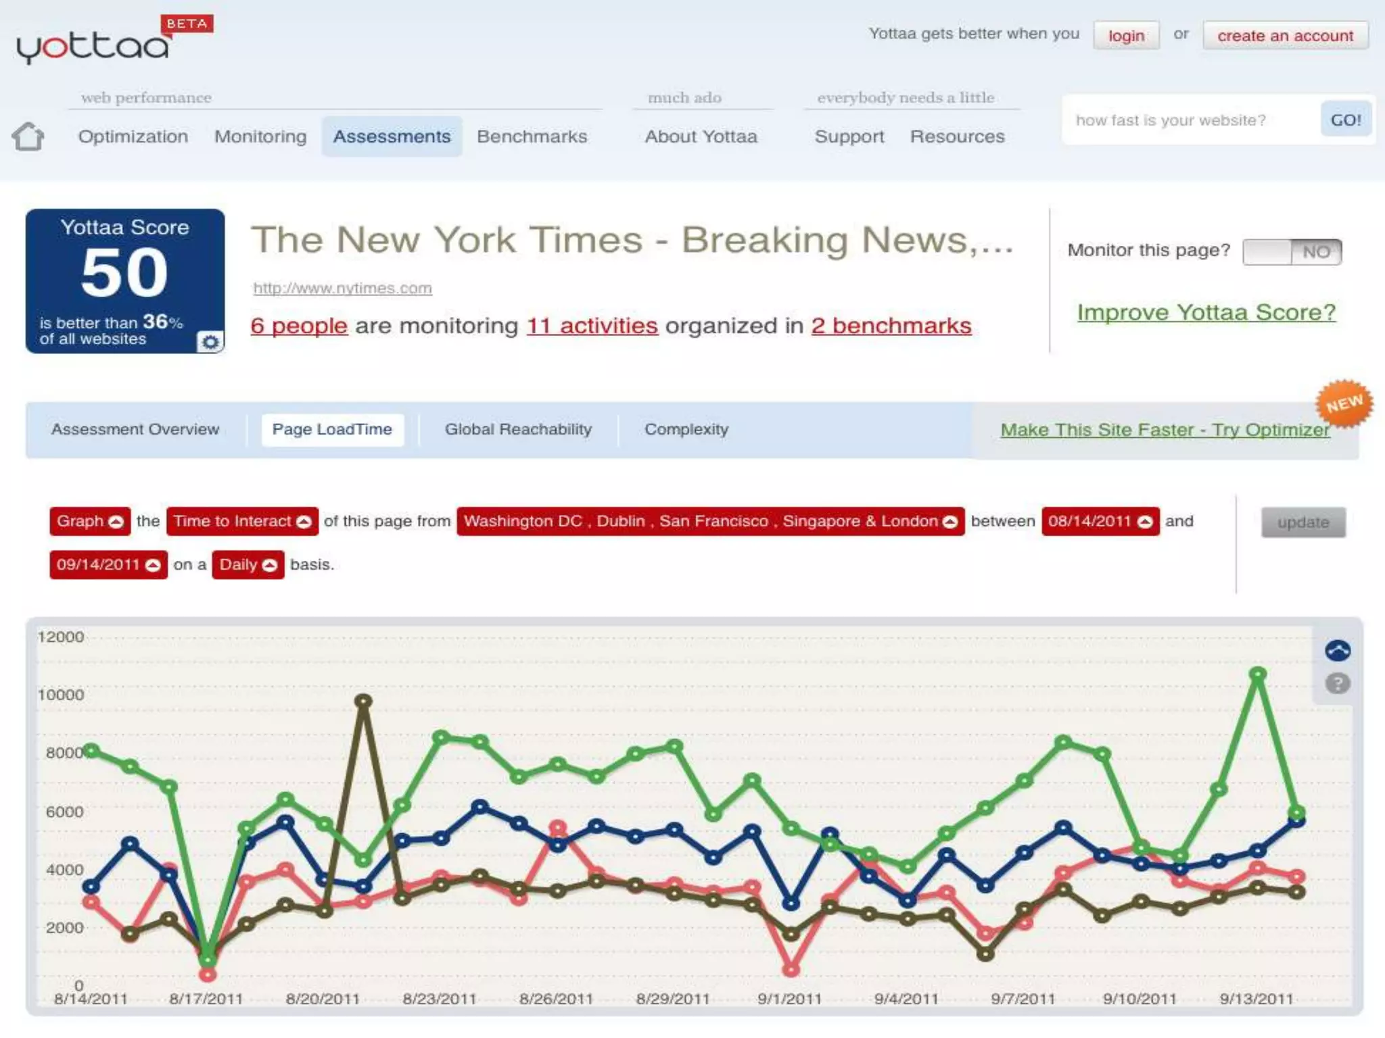Open the Optimization menu
Screen dimensions: 1385x1038
pos(133,137)
